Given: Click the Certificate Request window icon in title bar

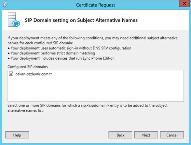Looking at the screenshot, I should [x=6, y=5].
